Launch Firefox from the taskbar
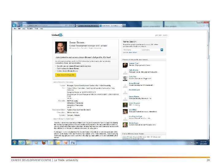 point(44,143)
